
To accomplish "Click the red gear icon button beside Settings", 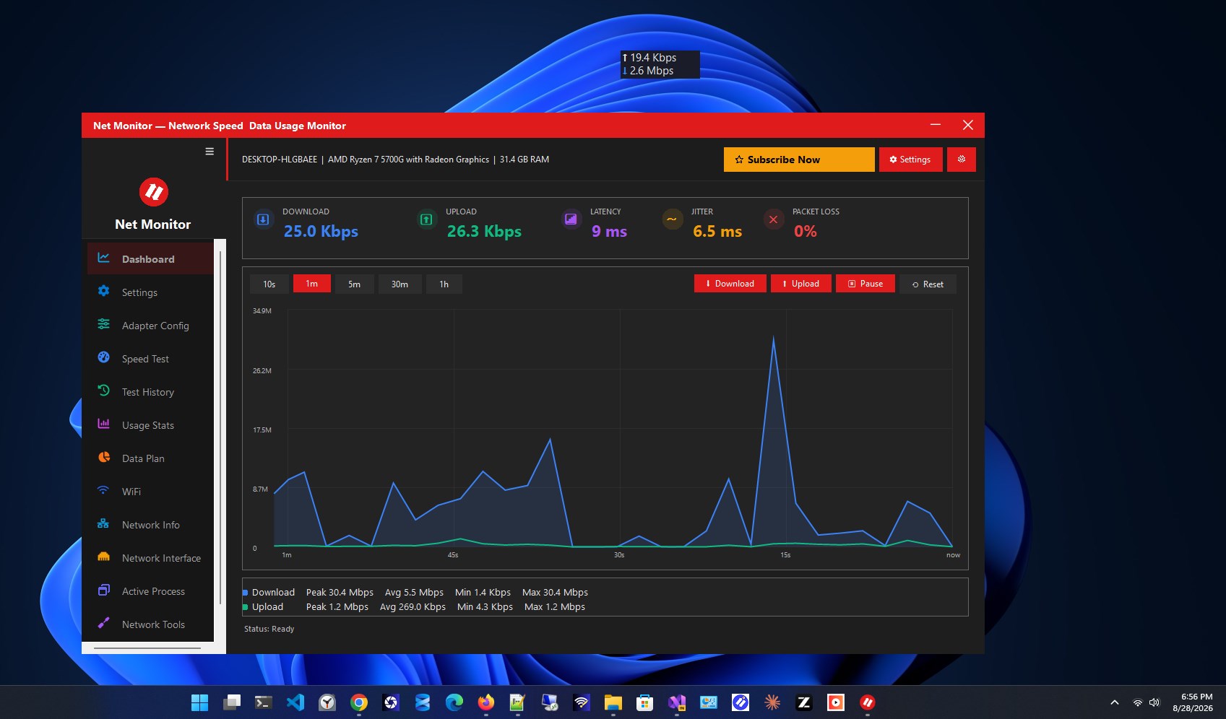I will tap(962, 160).
